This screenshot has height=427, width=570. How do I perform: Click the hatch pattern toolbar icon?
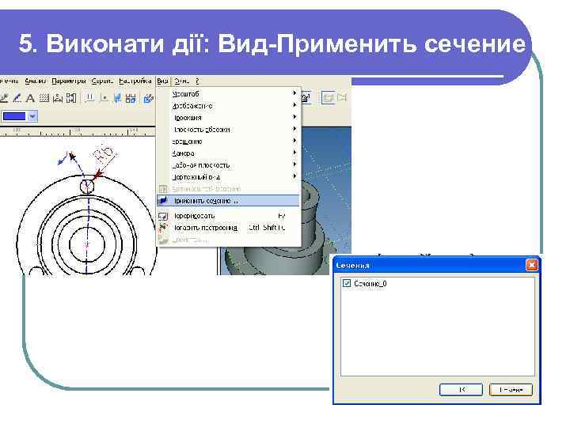coord(44,98)
